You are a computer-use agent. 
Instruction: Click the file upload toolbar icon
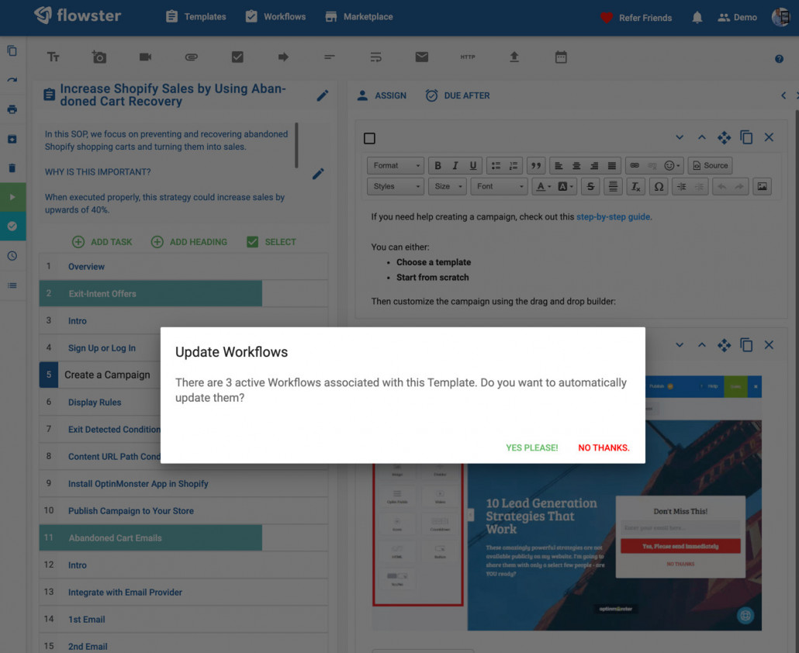click(514, 57)
